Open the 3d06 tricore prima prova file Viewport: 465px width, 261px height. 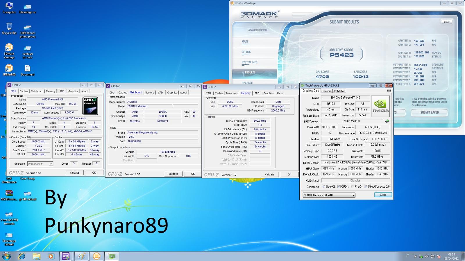[x=27, y=31]
